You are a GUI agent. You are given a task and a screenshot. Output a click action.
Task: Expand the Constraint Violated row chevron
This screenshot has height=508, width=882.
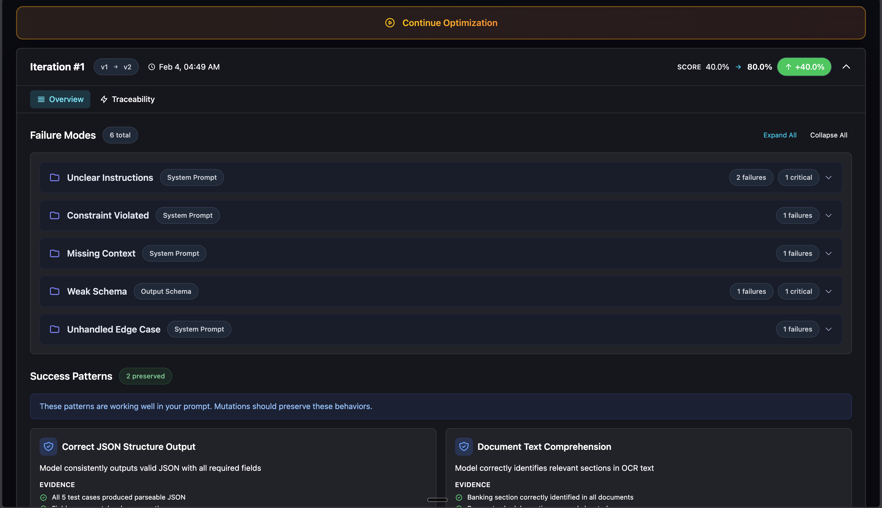click(x=828, y=215)
